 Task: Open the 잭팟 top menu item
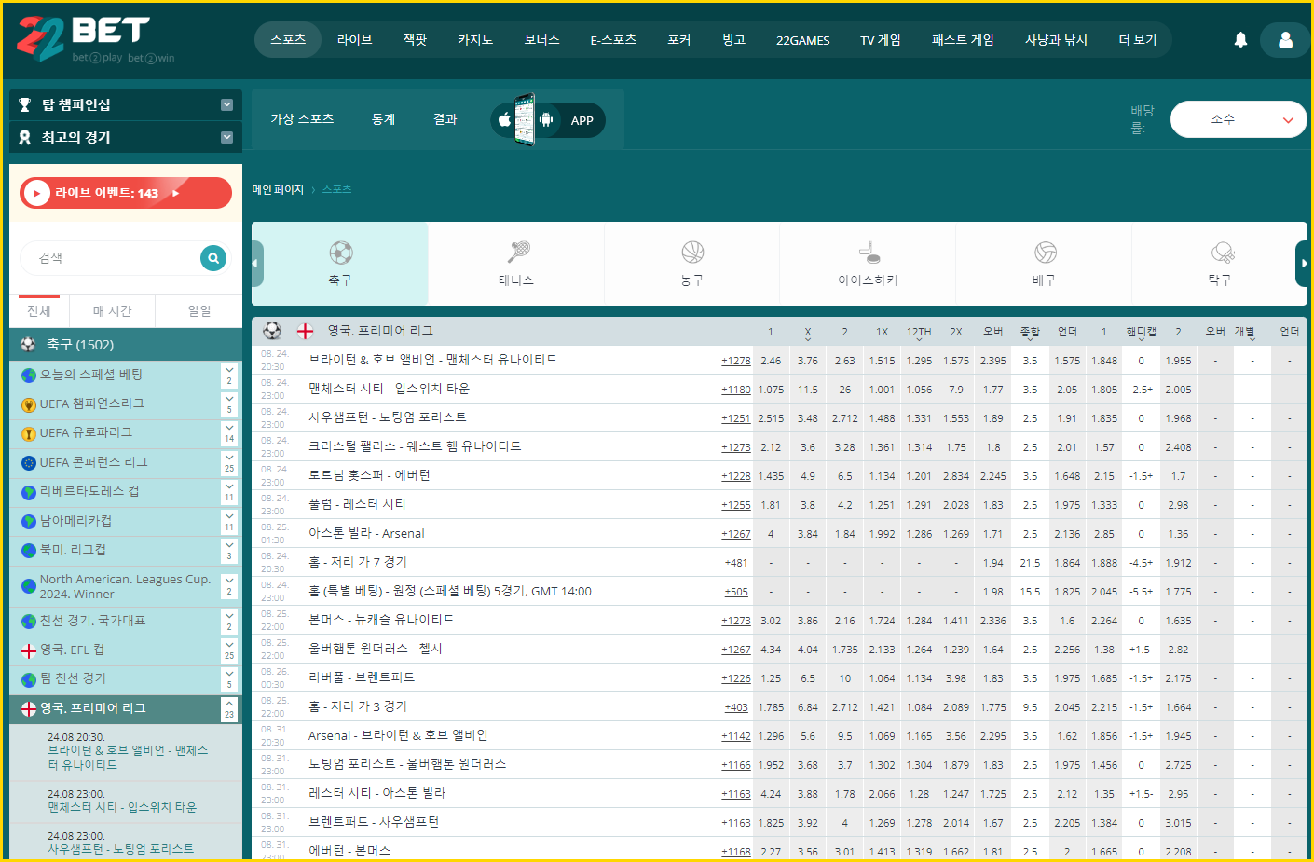tap(415, 40)
